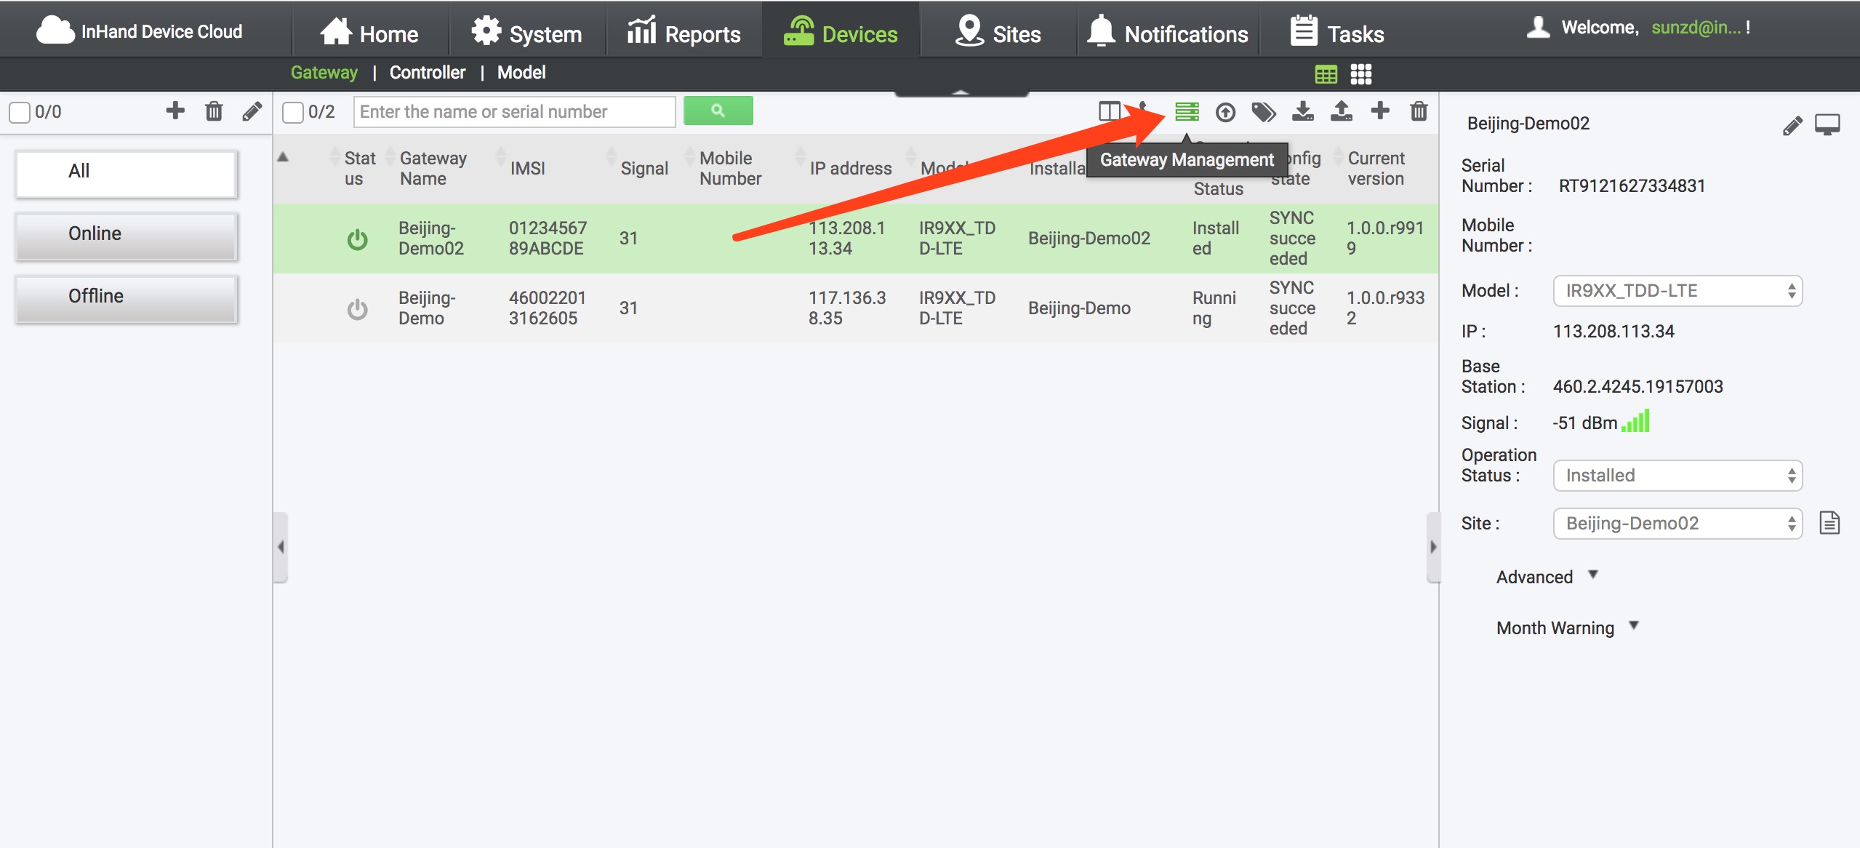Toggle the 0/0 group select checkbox
The image size is (1860, 848).
[20, 112]
